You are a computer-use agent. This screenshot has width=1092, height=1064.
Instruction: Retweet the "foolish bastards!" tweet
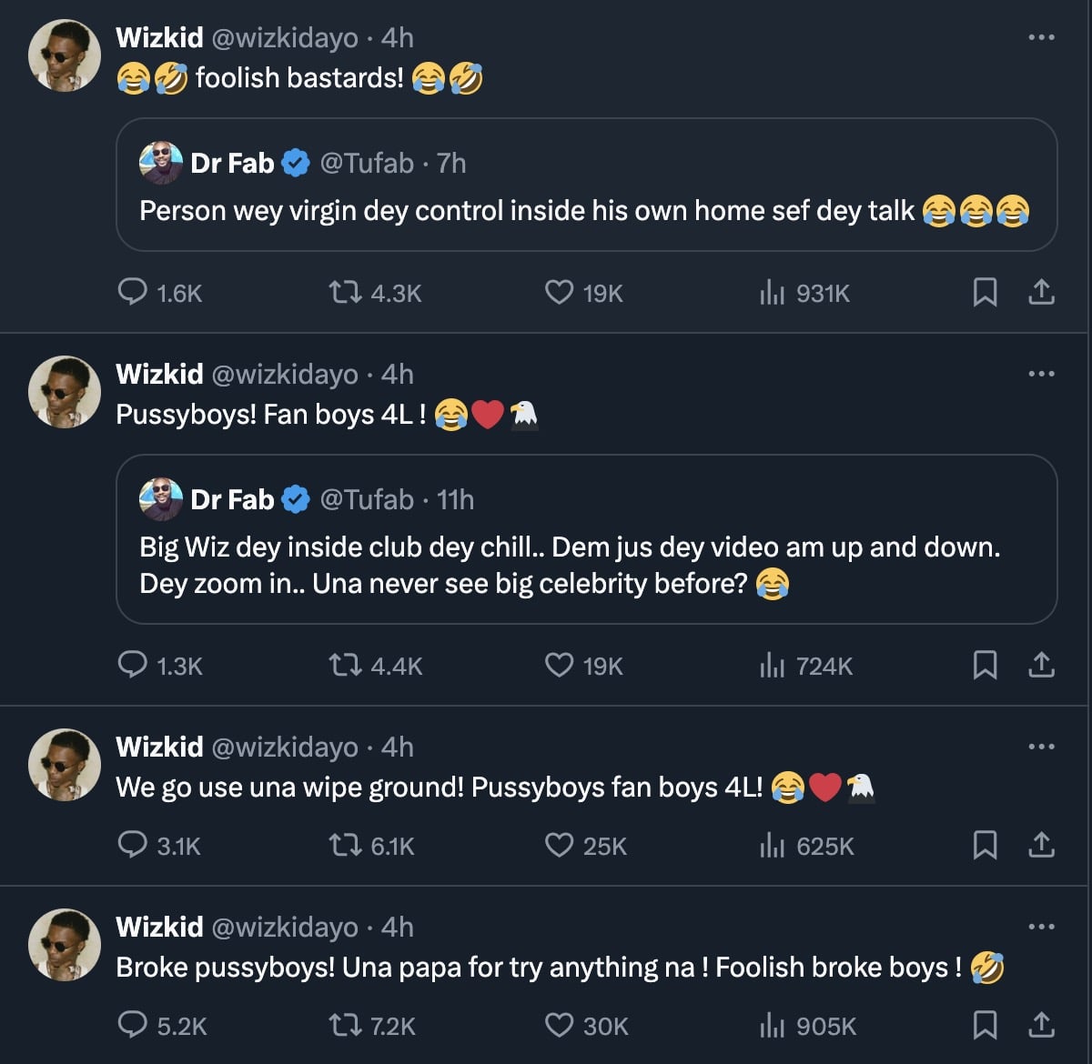tap(345, 292)
